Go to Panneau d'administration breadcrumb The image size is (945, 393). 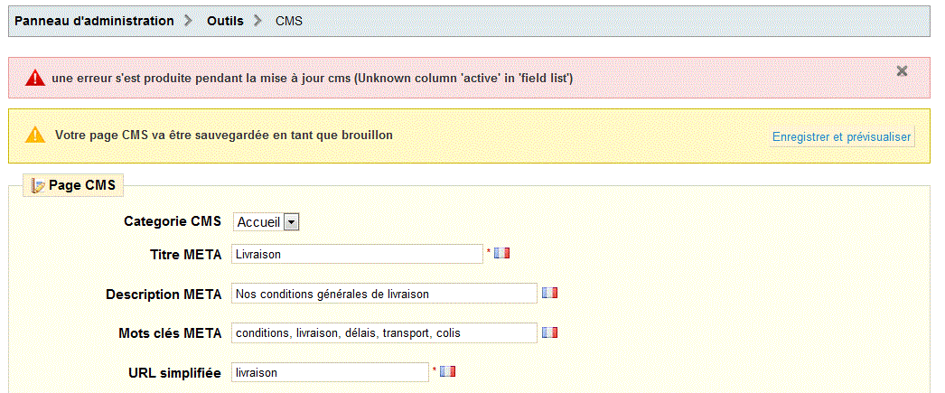[x=95, y=21]
